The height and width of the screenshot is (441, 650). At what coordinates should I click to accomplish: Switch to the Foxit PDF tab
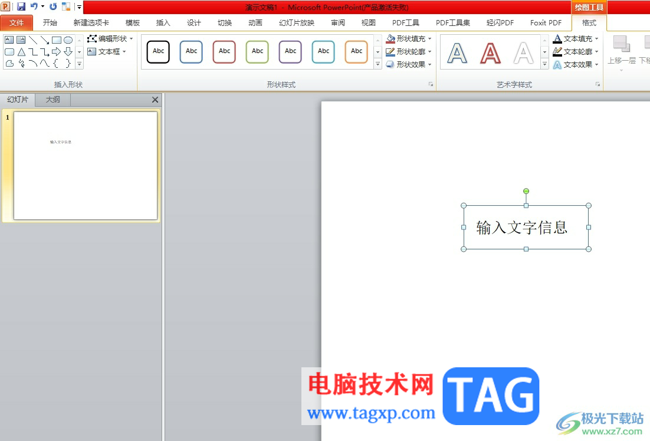(x=546, y=23)
